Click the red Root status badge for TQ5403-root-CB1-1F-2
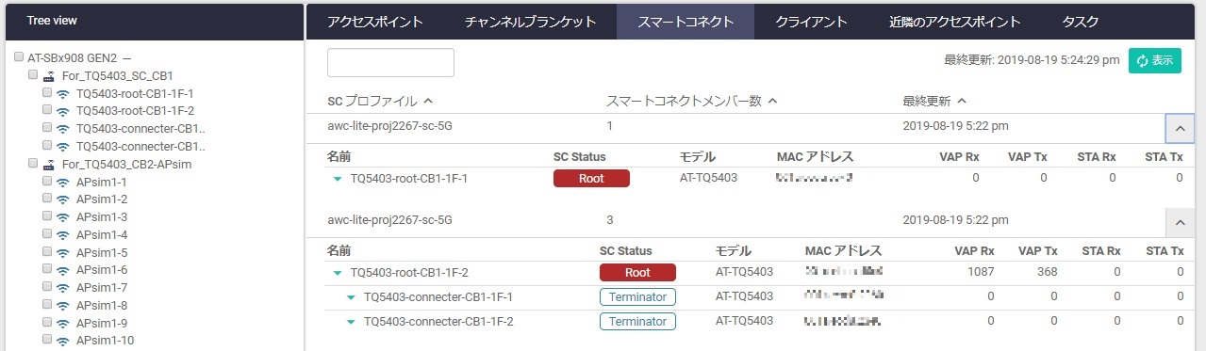The image size is (1206, 351). (x=637, y=273)
